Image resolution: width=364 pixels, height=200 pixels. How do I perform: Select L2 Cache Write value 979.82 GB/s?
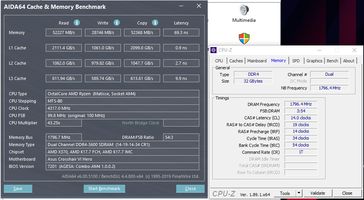(x=103, y=63)
